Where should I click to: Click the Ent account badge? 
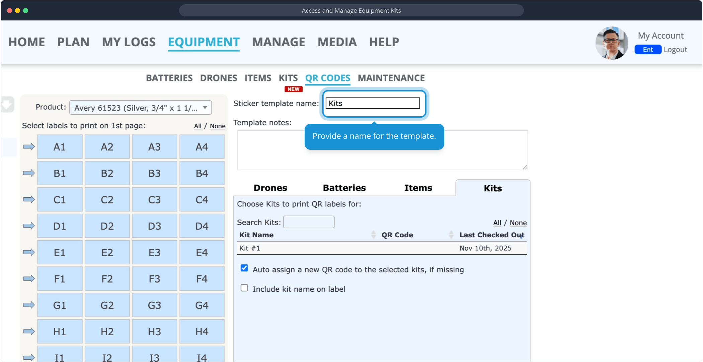[648, 50]
